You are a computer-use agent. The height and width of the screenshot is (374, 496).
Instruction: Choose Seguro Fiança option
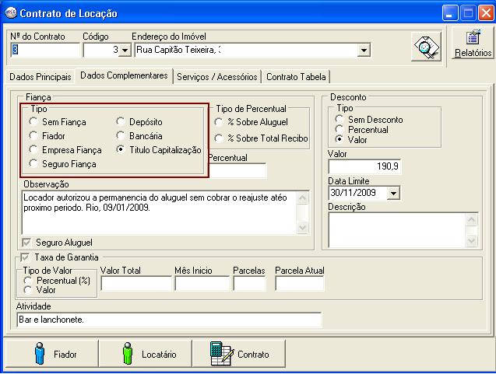[33, 164]
